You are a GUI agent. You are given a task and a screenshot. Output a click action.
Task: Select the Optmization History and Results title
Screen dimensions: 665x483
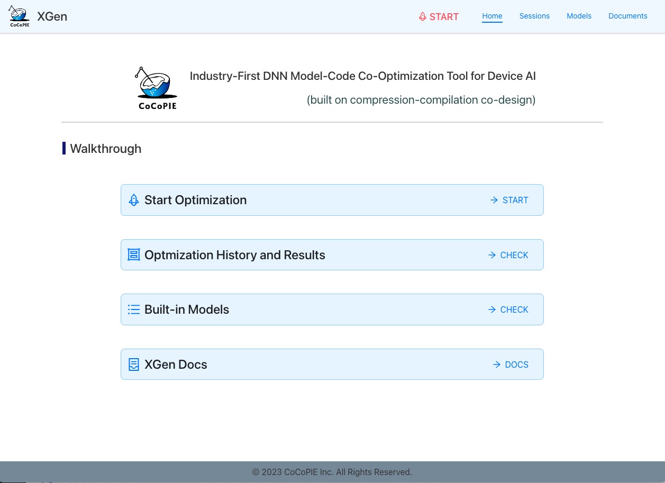[235, 255]
